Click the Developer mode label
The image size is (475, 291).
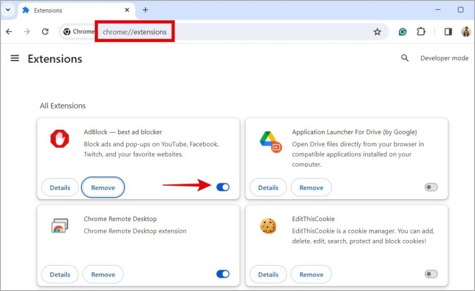(x=444, y=58)
